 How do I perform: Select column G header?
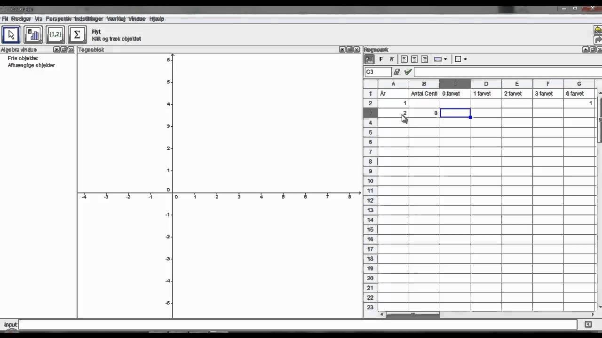(579, 84)
